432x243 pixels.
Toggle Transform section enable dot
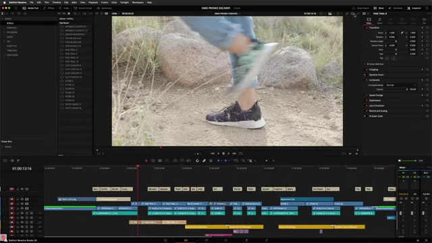tap(367, 28)
